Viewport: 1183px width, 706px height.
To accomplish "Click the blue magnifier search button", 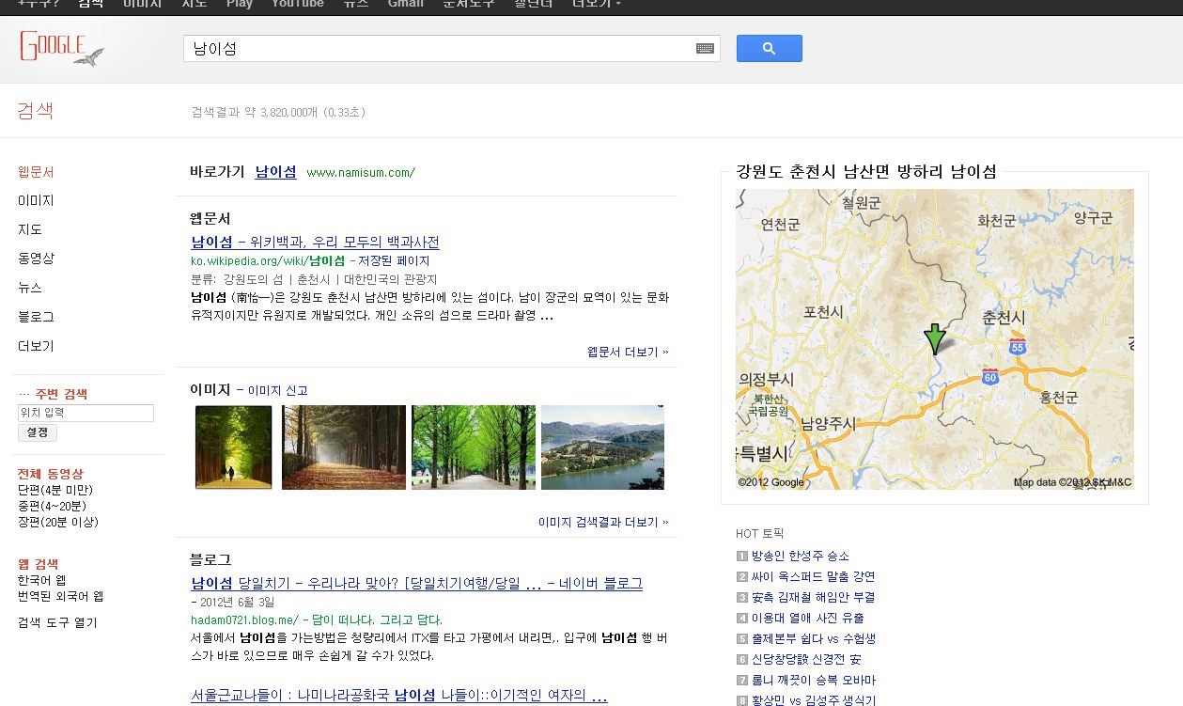I will click(769, 49).
